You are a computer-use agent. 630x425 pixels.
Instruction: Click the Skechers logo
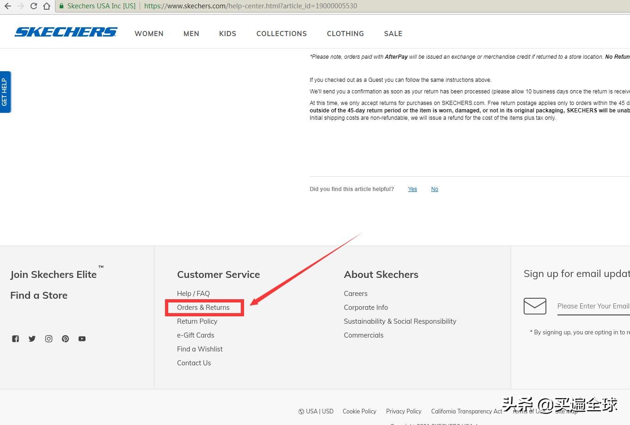tap(66, 32)
